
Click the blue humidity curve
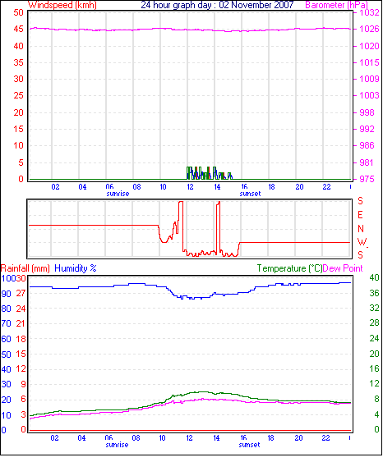point(191,290)
